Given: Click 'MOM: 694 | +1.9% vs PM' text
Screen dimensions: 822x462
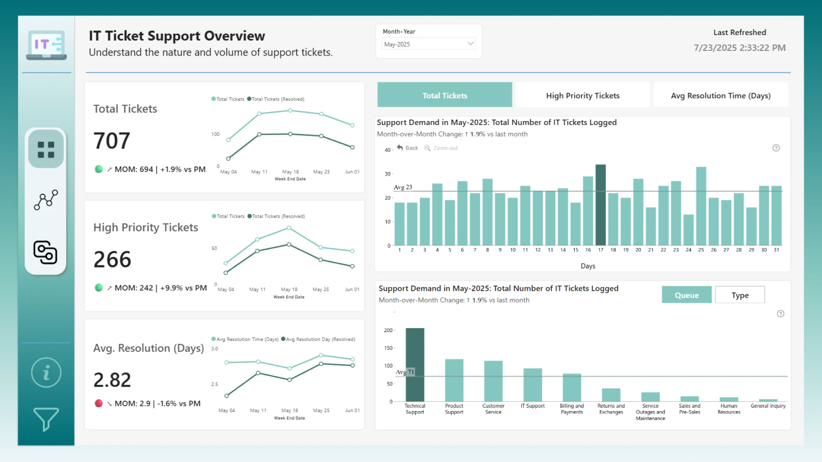Looking at the screenshot, I should pos(160,169).
